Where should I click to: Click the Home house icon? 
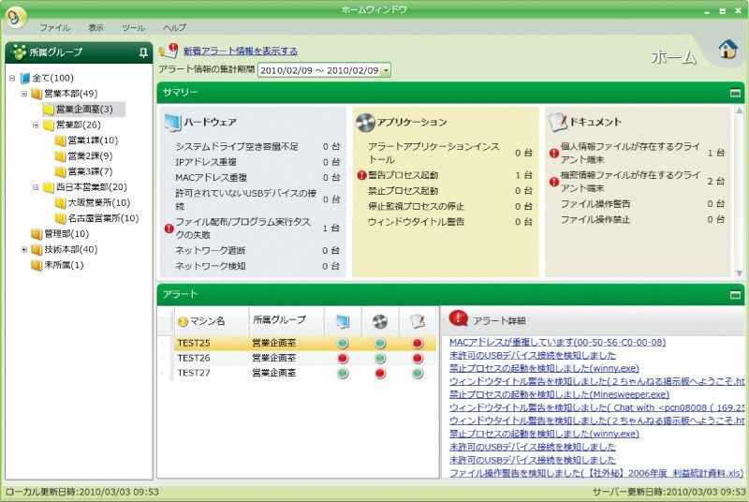click(728, 49)
